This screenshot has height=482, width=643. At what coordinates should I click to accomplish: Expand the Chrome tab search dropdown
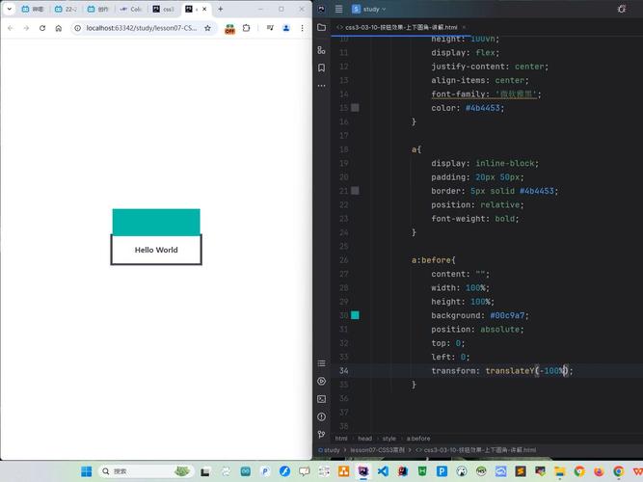pos(9,9)
